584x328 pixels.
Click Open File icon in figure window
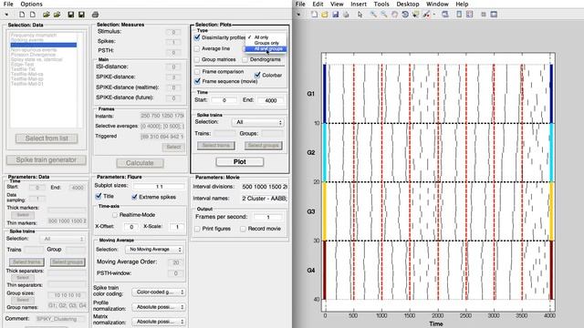pyautogui.click(x=325, y=15)
